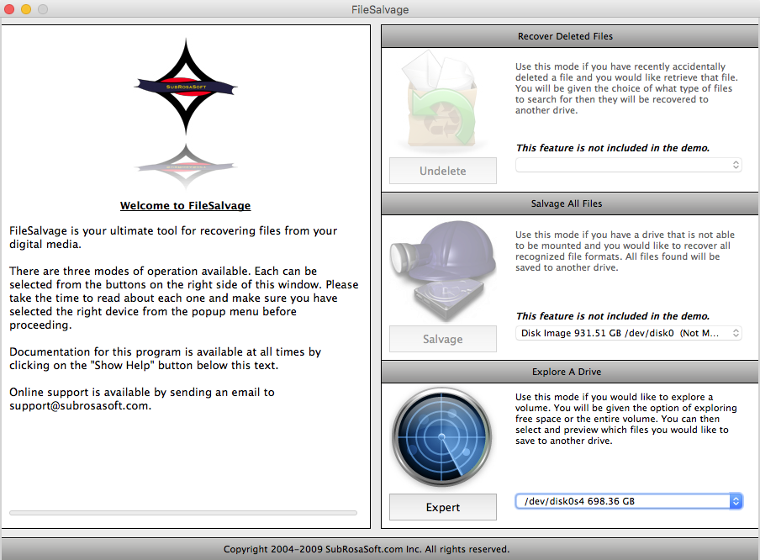Click the Explore A Drive header
This screenshot has width=760, height=560.
(x=569, y=372)
